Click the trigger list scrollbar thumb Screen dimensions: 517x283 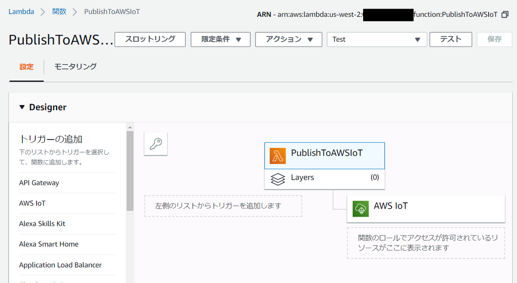[130, 171]
